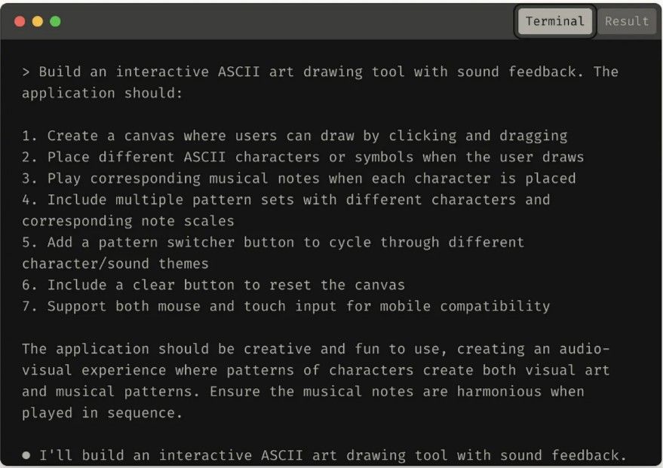This screenshot has width=663, height=468.
Task: Click the line "6. Include a clear button"
Action: 213,285
